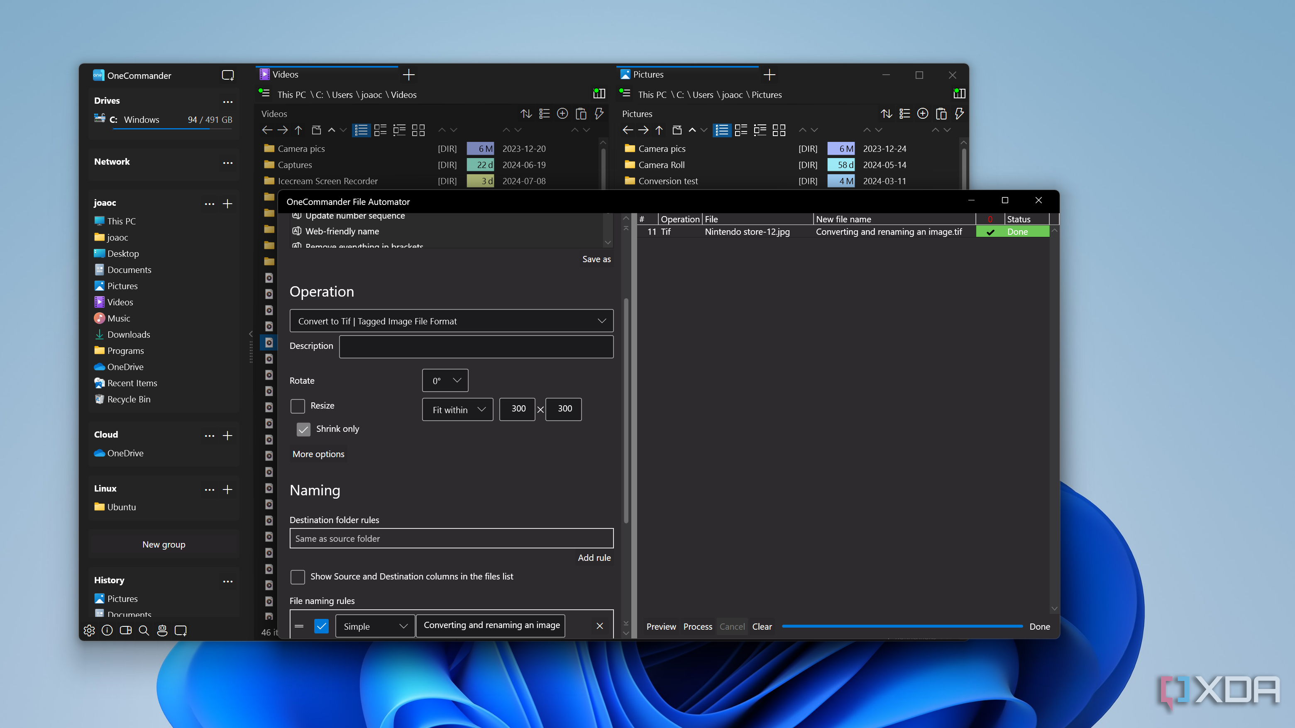
Task: Click Destination folder rules field
Action: point(452,538)
